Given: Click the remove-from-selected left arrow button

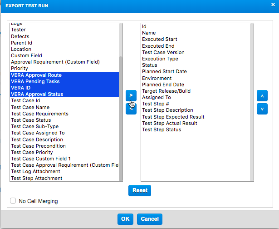Looking at the screenshot, I should click(131, 109).
